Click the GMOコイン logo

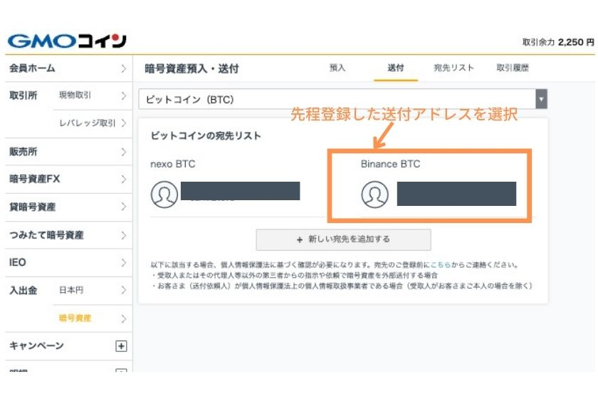tap(67, 41)
